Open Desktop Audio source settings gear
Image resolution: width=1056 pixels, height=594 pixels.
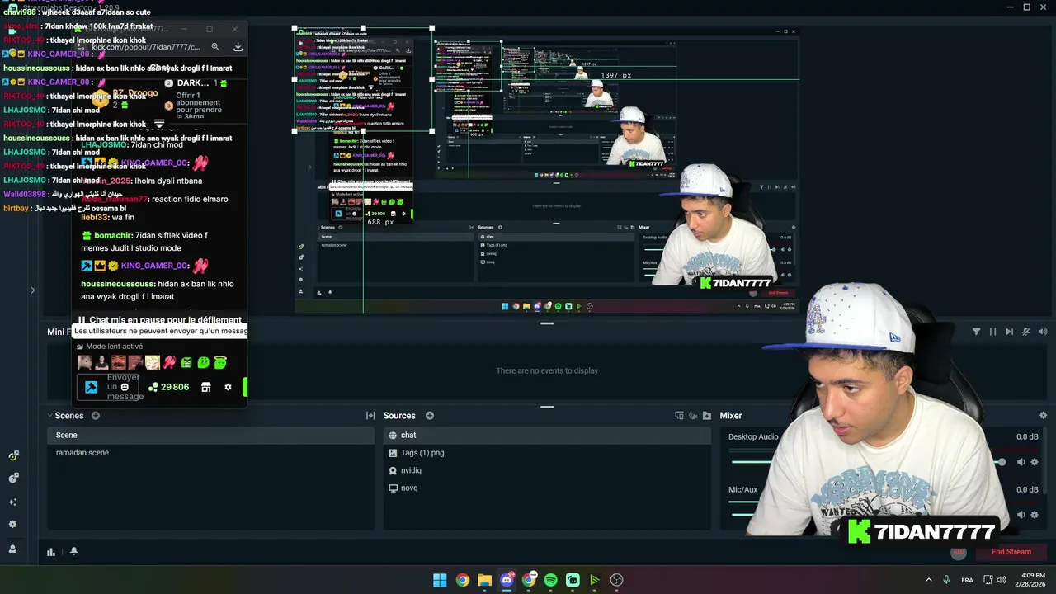coord(1035,462)
